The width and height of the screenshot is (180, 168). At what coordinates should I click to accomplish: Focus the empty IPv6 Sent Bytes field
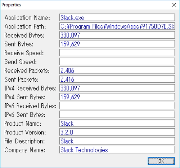click(117, 115)
